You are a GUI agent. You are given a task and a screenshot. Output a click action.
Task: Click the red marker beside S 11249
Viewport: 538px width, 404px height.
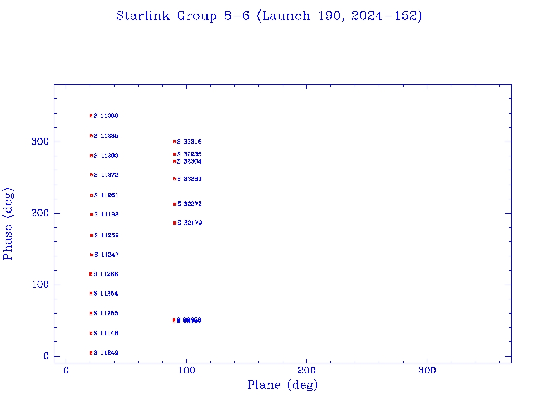coord(91,353)
